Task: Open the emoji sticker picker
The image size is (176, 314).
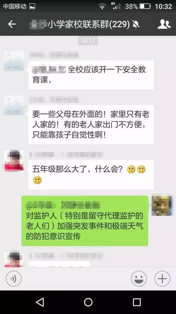Action: coord(139,279)
